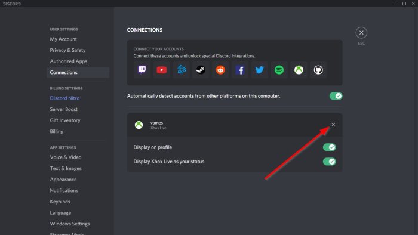Connect a GitHub account
The image size is (418, 235).
(x=318, y=70)
